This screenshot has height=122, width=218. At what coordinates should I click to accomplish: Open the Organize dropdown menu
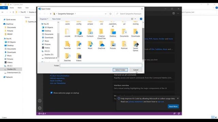click(x=44, y=19)
